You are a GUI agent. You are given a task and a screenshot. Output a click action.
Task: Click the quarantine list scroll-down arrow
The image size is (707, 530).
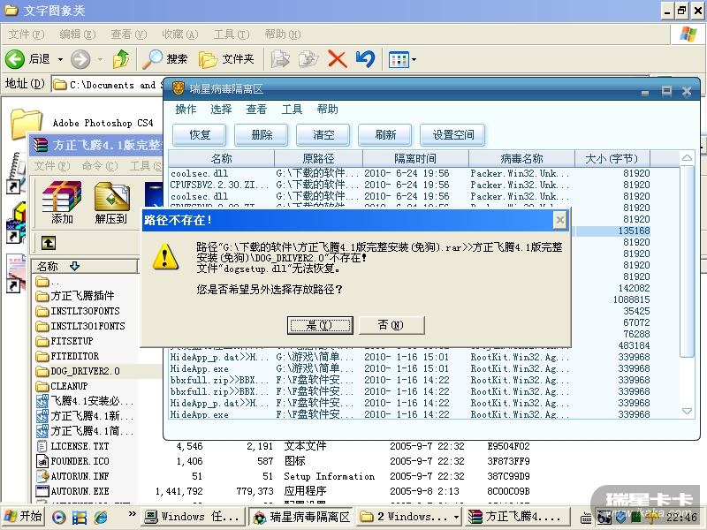(687, 411)
